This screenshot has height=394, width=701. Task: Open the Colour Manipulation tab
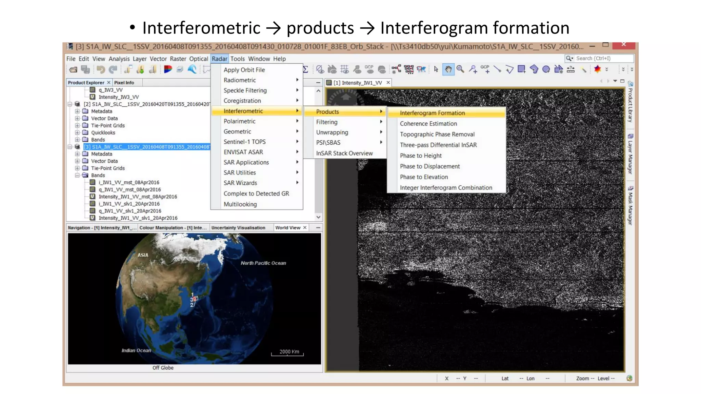[173, 227]
